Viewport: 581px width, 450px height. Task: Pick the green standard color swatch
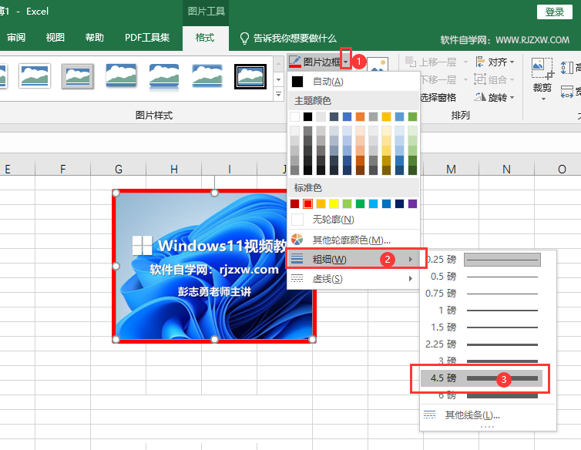[x=360, y=203]
